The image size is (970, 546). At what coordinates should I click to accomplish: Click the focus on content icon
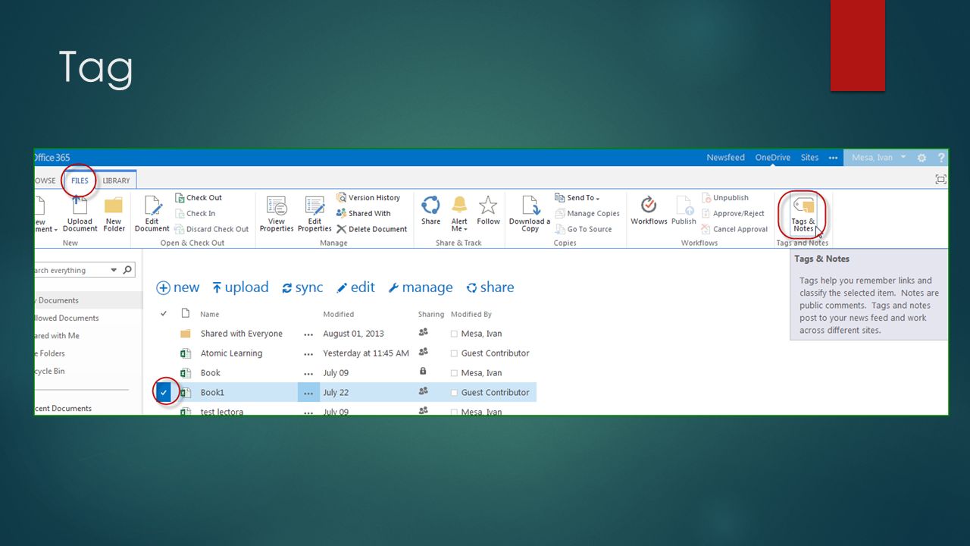pyautogui.click(x=940, y=180)
